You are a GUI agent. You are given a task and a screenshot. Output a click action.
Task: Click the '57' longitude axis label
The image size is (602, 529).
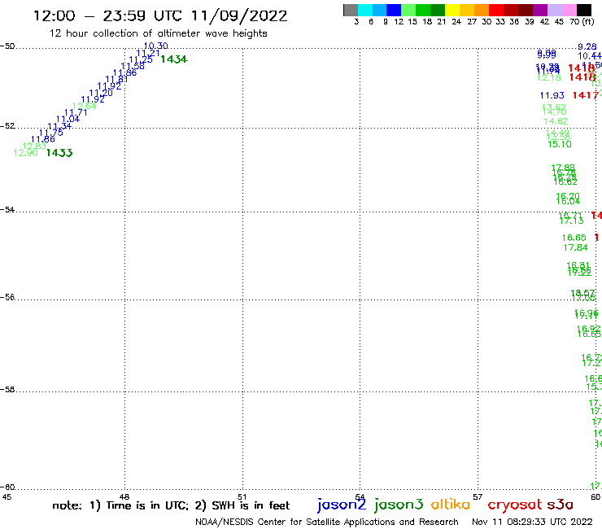click(x=478, y=496)
